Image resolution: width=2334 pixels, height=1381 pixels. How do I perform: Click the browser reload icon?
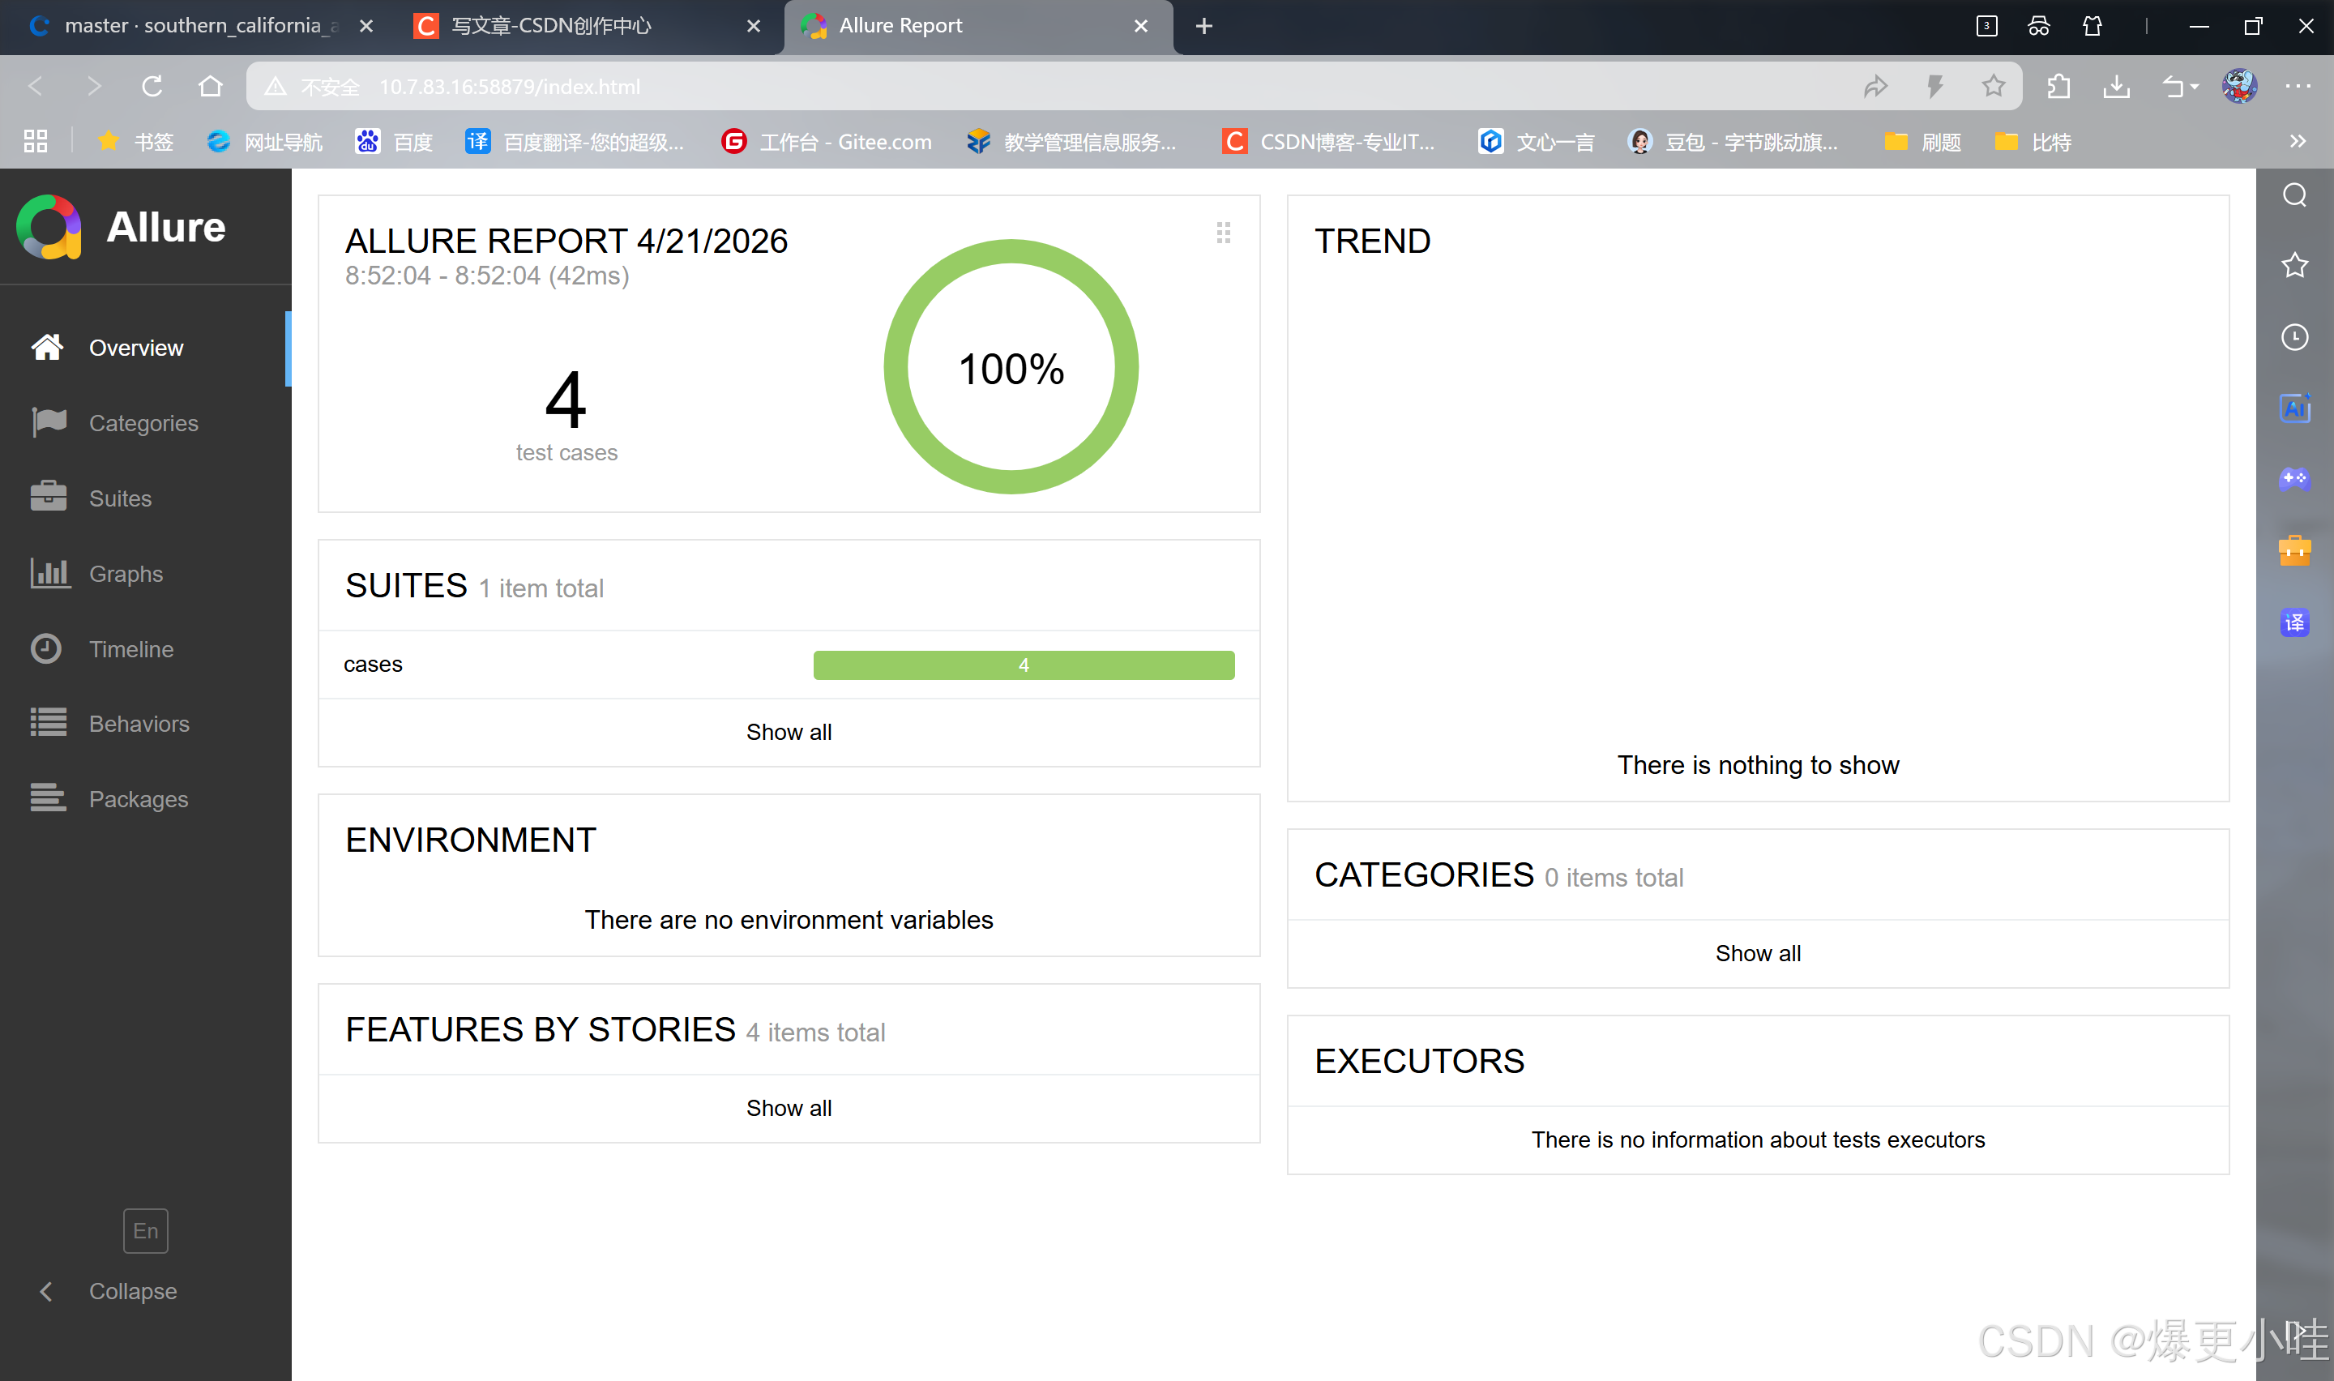[x=152, y=87]
